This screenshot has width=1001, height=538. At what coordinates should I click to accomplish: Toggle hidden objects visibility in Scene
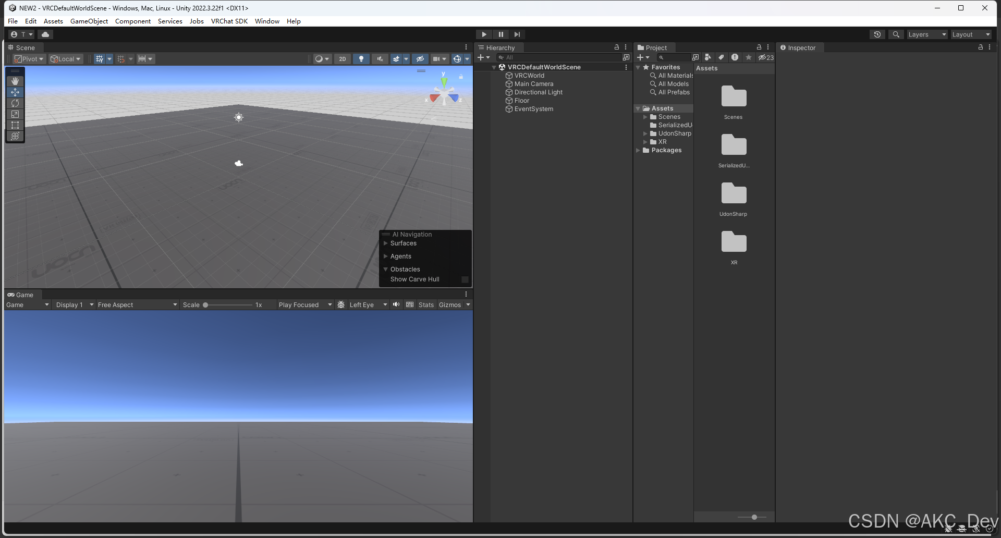420,59
